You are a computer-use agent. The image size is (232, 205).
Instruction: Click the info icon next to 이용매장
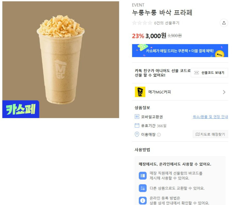159,135
